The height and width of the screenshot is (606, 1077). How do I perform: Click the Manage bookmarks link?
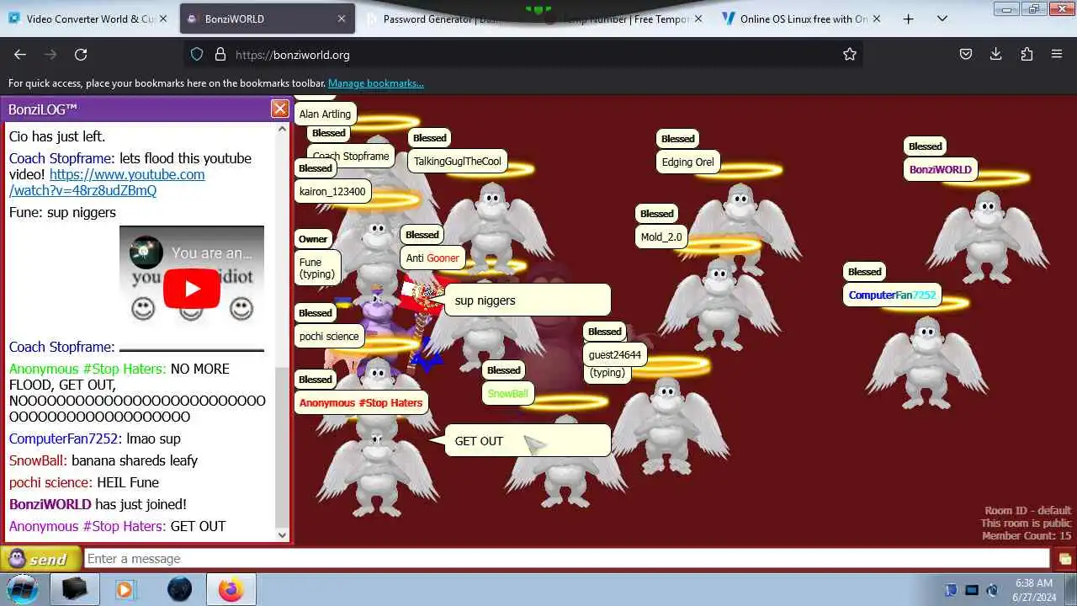pyautogui.click(x=376, y=83)
